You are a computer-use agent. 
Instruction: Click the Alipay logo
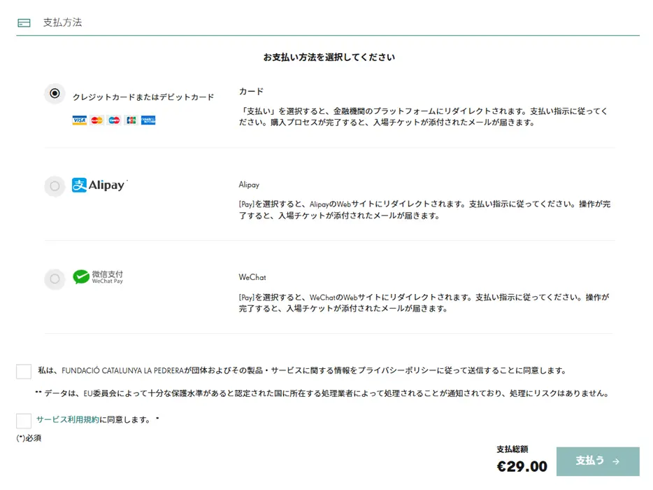pyautogui.click(x=99, y=185)
